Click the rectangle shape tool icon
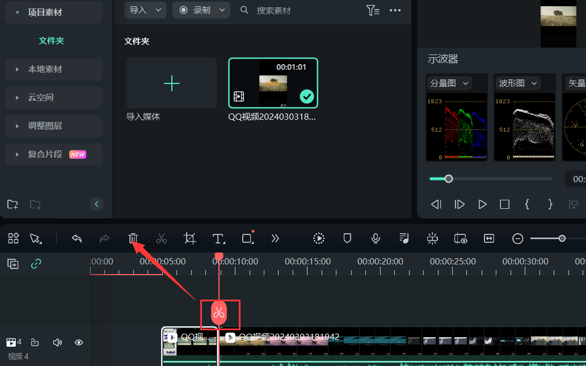 (x=247, y=238)
